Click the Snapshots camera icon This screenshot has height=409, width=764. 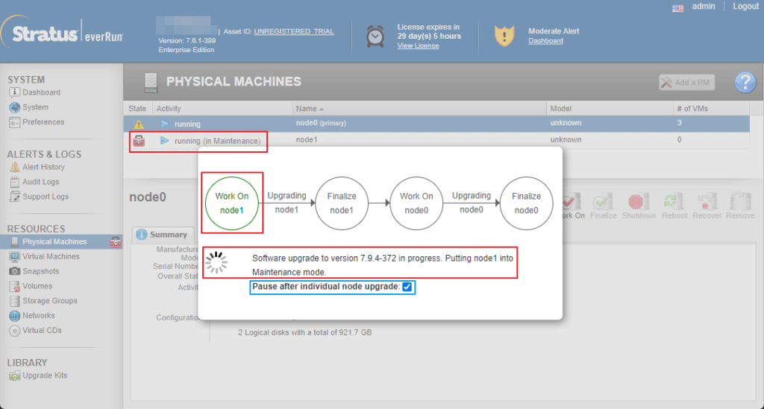point(15,271)
